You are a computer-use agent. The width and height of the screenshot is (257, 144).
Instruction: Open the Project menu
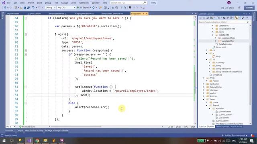pos(31,3)
